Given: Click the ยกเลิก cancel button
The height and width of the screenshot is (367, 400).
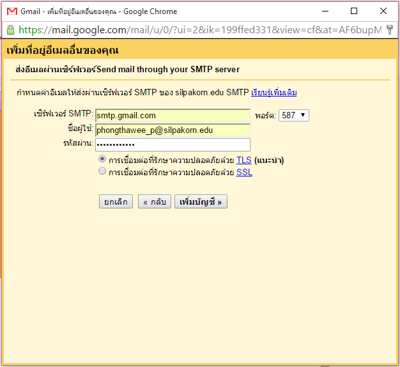Looking at the screenshot, I should (116, 201).
